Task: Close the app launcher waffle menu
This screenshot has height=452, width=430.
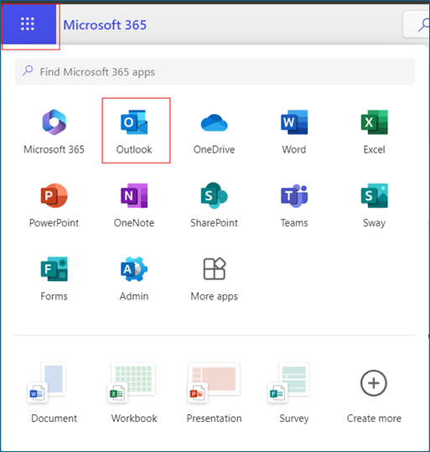Action: pyautogui.click(x=28, y=23)
